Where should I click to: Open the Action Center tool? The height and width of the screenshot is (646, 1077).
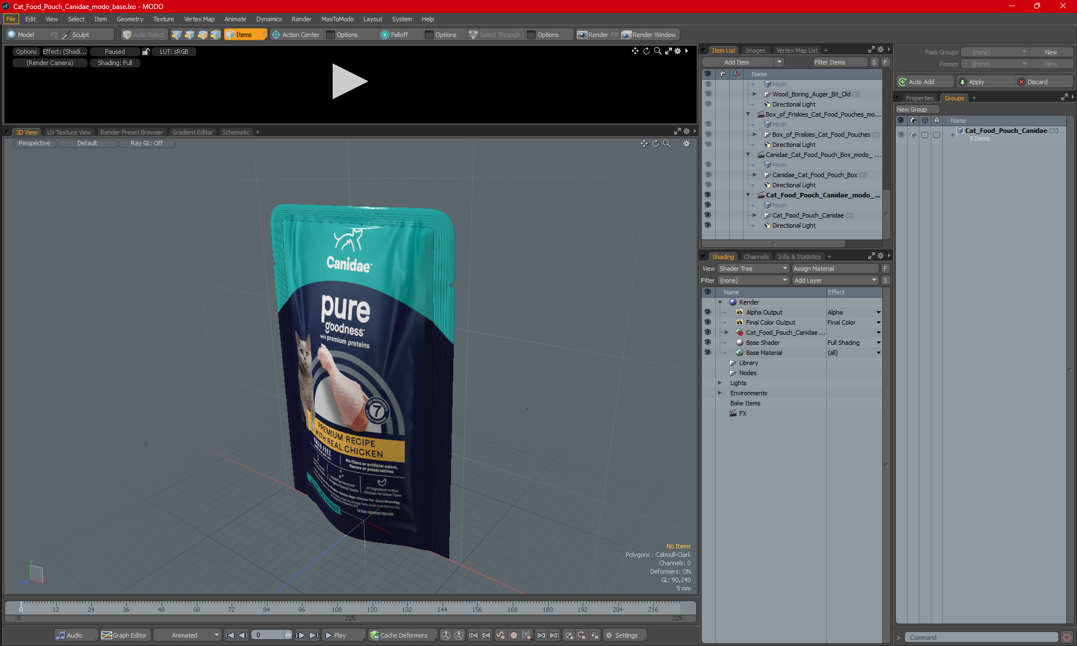coord(296,35)
